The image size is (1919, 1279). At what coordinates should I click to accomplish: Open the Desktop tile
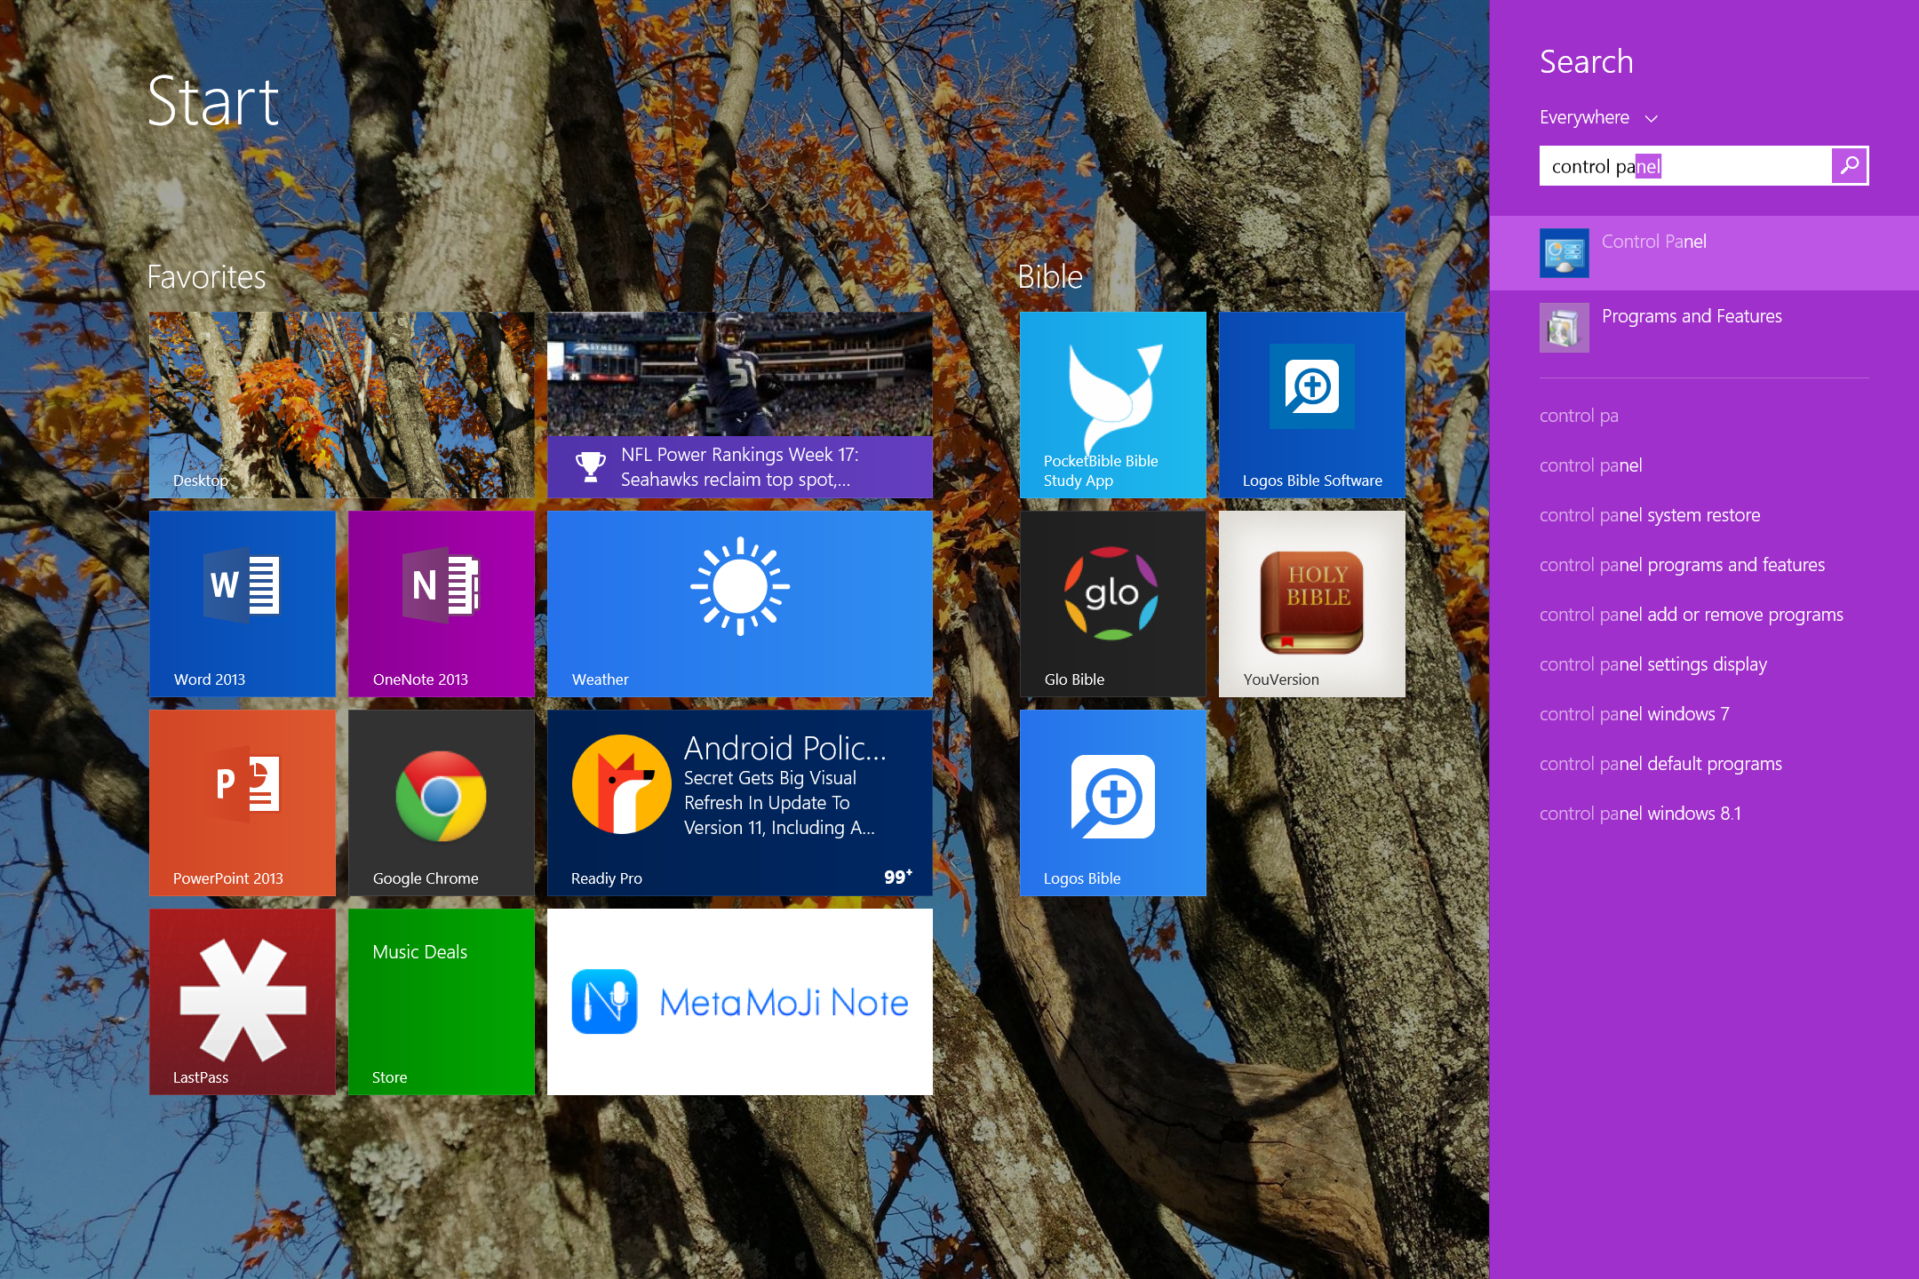[342, 405]
